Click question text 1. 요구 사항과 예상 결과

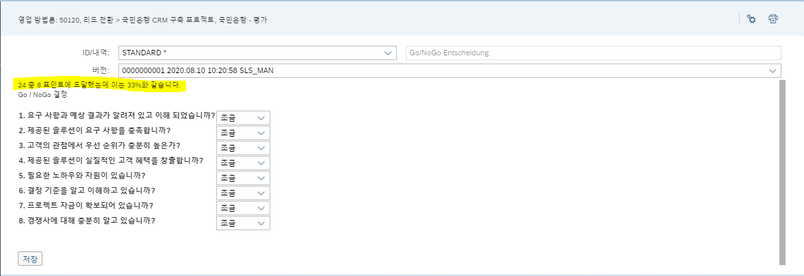[x=117, y=115]
